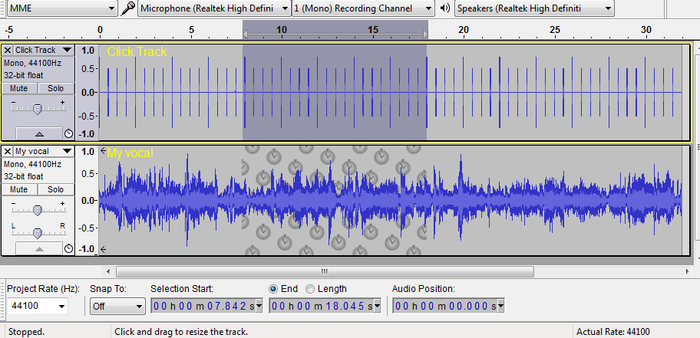Click the yellow 'Click Track' waveform label
Viewport: 700px width, 338px height.
(137, 51)
